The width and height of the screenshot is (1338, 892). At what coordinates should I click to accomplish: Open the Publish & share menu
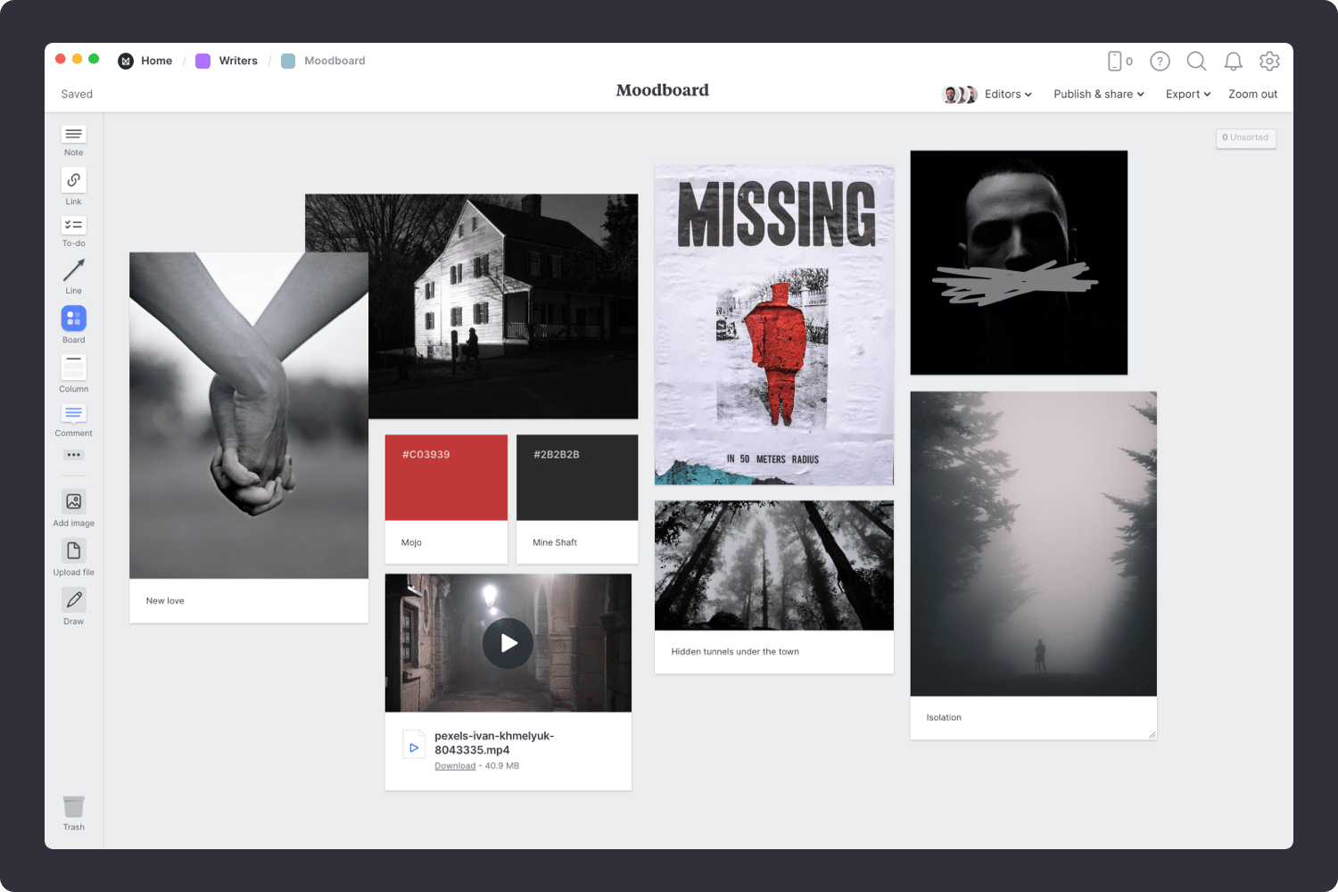point(1098,95)
